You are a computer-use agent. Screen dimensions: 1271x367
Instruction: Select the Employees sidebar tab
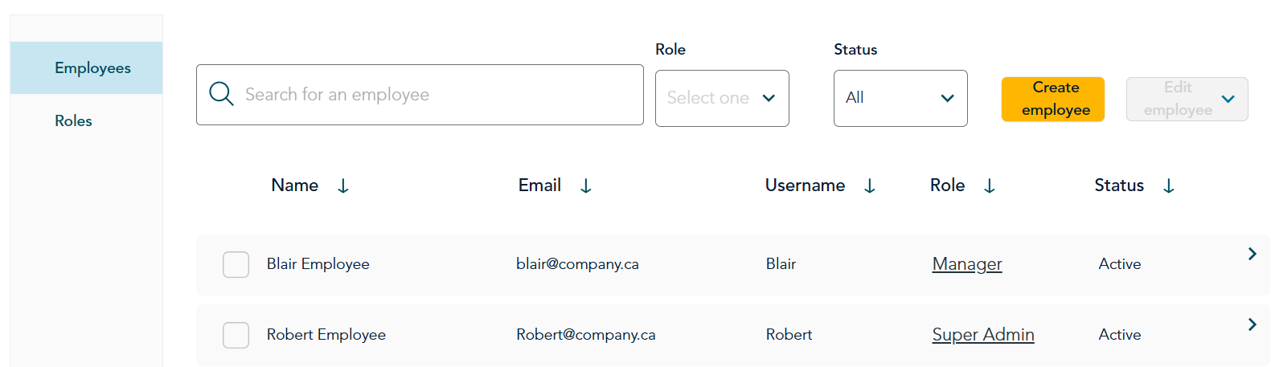(x=87, y=68)
